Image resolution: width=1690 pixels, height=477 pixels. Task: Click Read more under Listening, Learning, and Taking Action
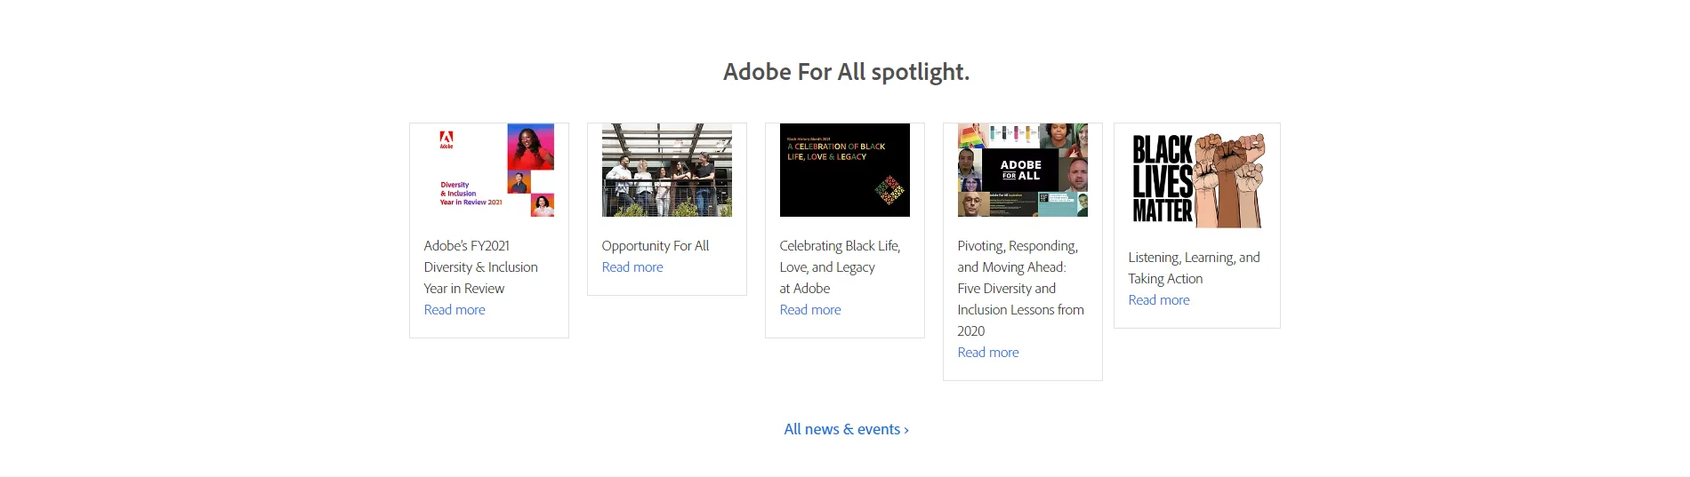(1159, 300)
